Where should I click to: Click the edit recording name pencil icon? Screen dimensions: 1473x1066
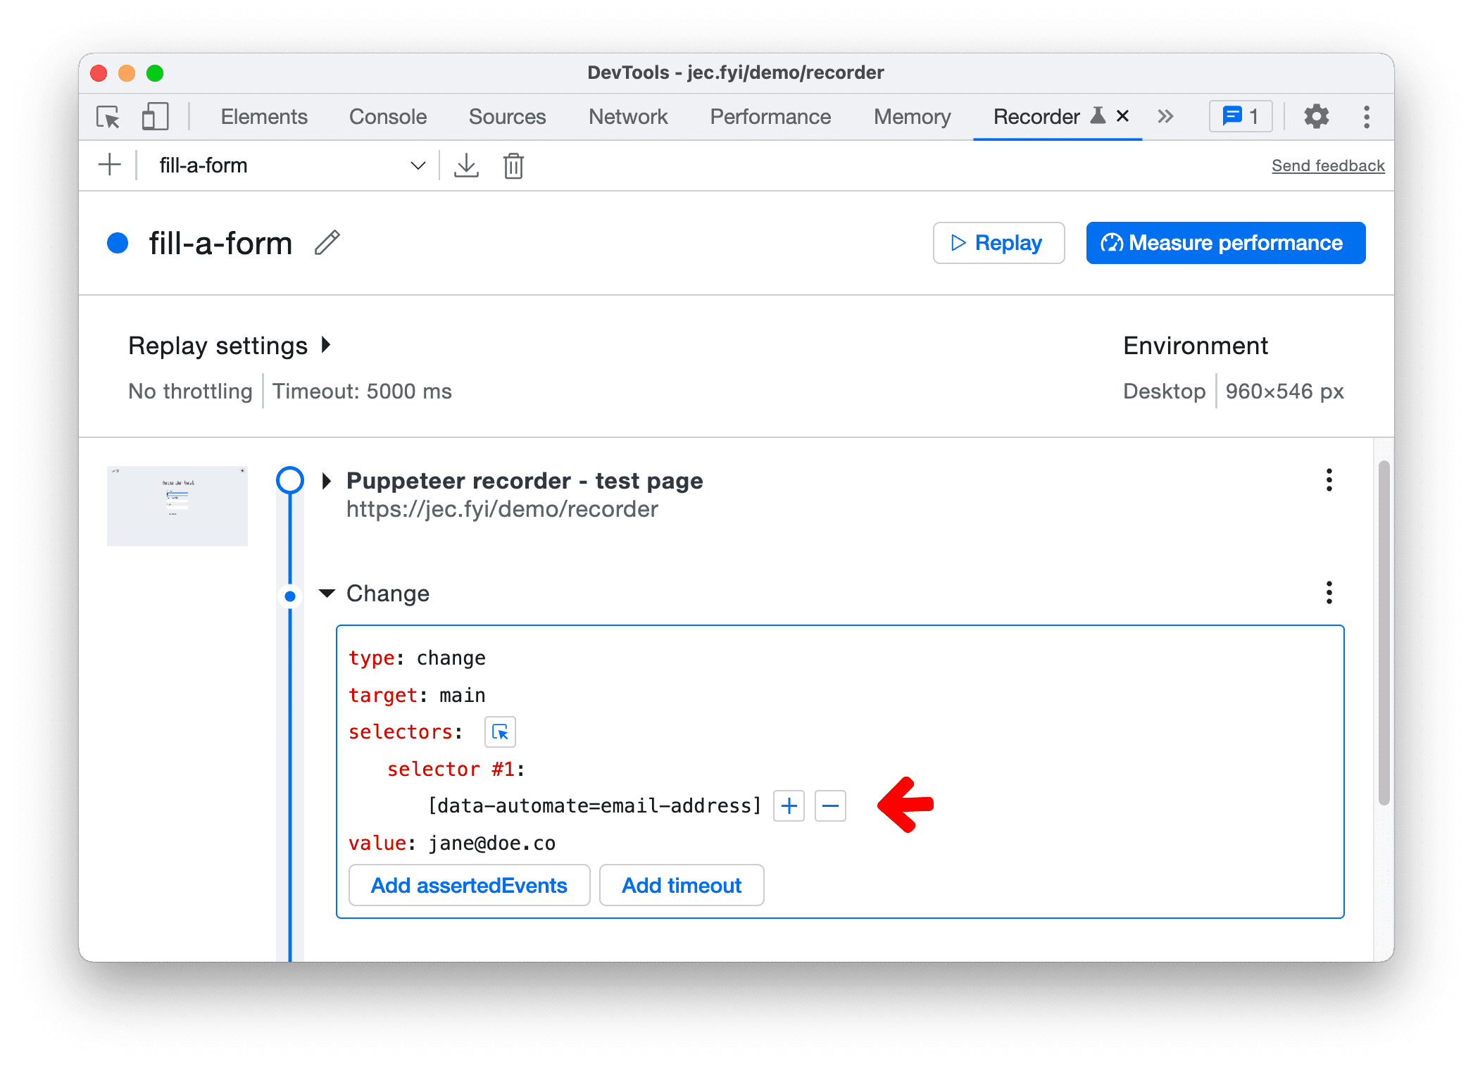coord(333,242)
